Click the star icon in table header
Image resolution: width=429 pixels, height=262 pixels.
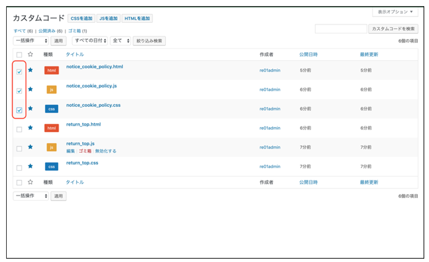(x=30, y=54)
